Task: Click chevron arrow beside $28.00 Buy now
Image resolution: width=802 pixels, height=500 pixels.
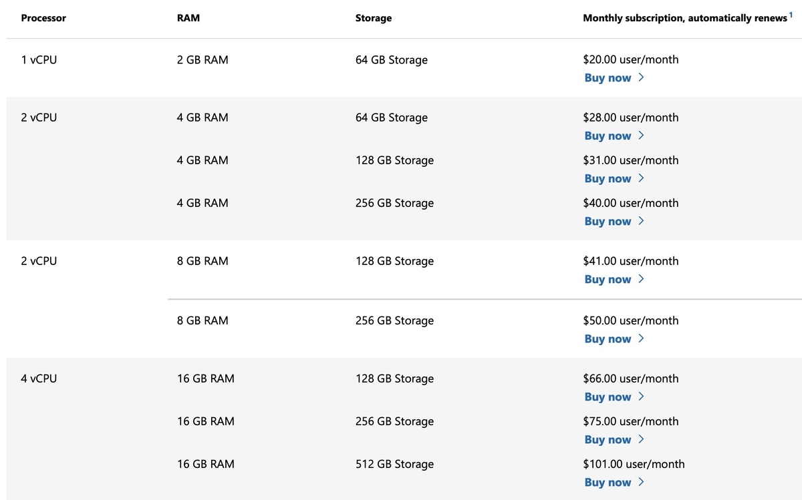Action: pyautogui.click(x=642, y=136)
